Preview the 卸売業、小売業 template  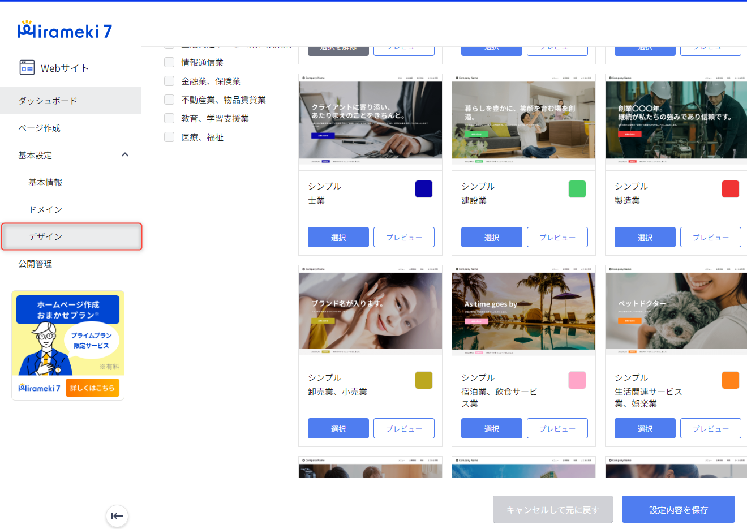click(404, 428)
